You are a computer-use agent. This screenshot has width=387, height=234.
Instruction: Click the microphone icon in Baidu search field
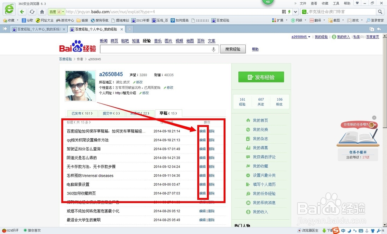(x=214, y=49)
